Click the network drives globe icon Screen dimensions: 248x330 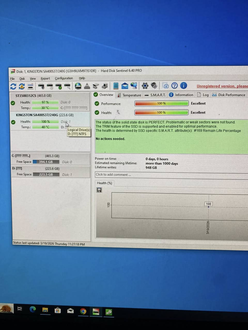click(x=78, y=86)
